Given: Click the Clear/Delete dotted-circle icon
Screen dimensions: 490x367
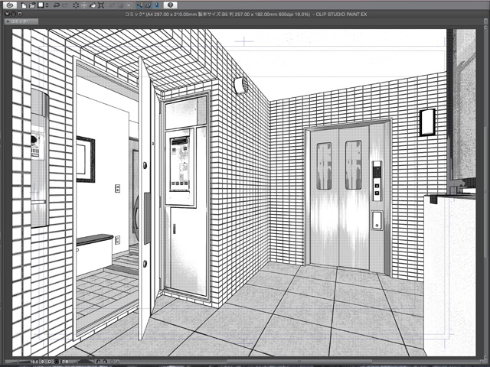Looking at the screenshot, I should [x=76, y=5].
